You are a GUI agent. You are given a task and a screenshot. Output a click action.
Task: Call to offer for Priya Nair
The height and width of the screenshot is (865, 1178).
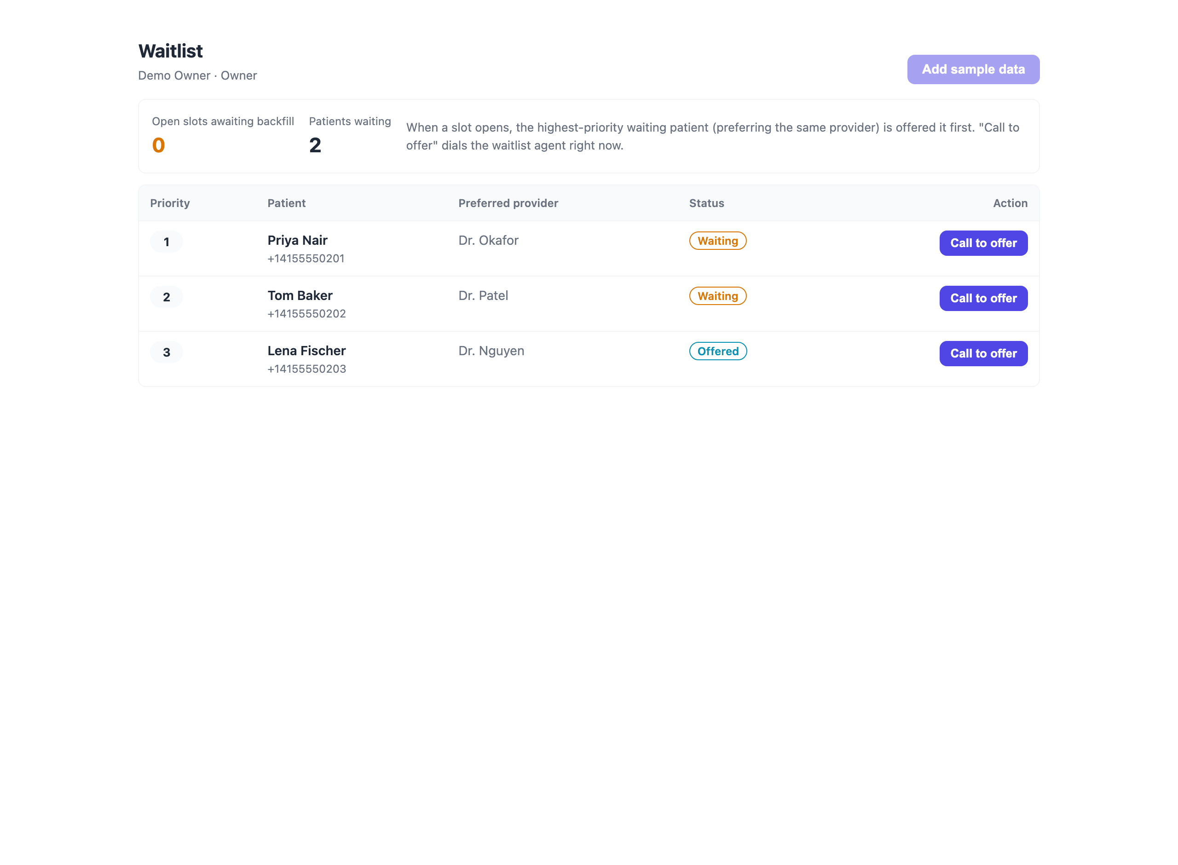[983, 243]
